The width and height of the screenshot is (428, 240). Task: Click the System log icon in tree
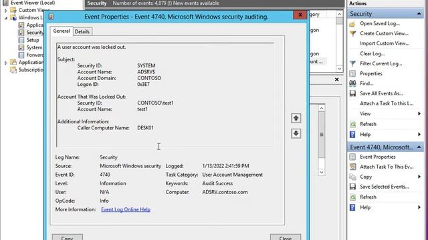click(21, 47)
